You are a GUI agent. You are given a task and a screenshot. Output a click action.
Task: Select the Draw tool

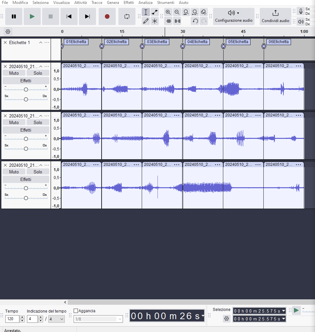tap(146, 21)
